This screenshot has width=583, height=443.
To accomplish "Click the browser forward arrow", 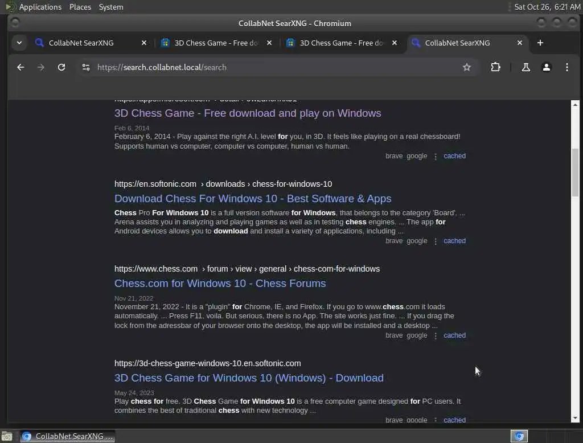I will (x=41, y=67).
